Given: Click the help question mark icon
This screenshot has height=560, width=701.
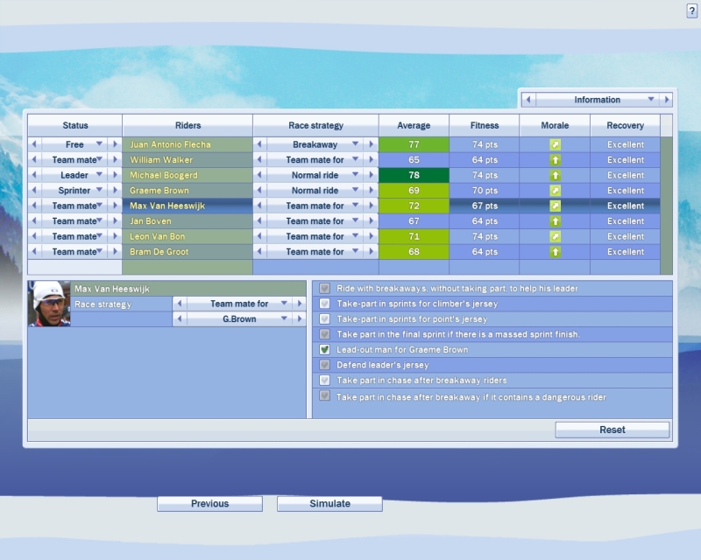Looking at the screenshot, I should click(x=691, y=10).
